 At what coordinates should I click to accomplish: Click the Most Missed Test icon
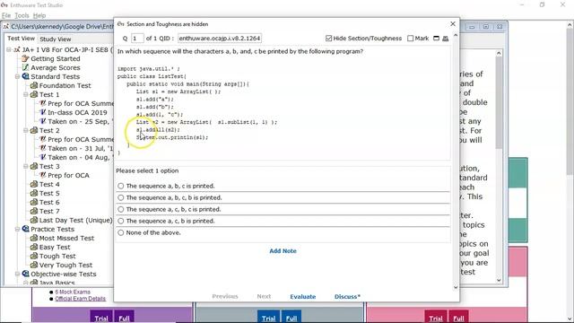(x=34, y=238)
